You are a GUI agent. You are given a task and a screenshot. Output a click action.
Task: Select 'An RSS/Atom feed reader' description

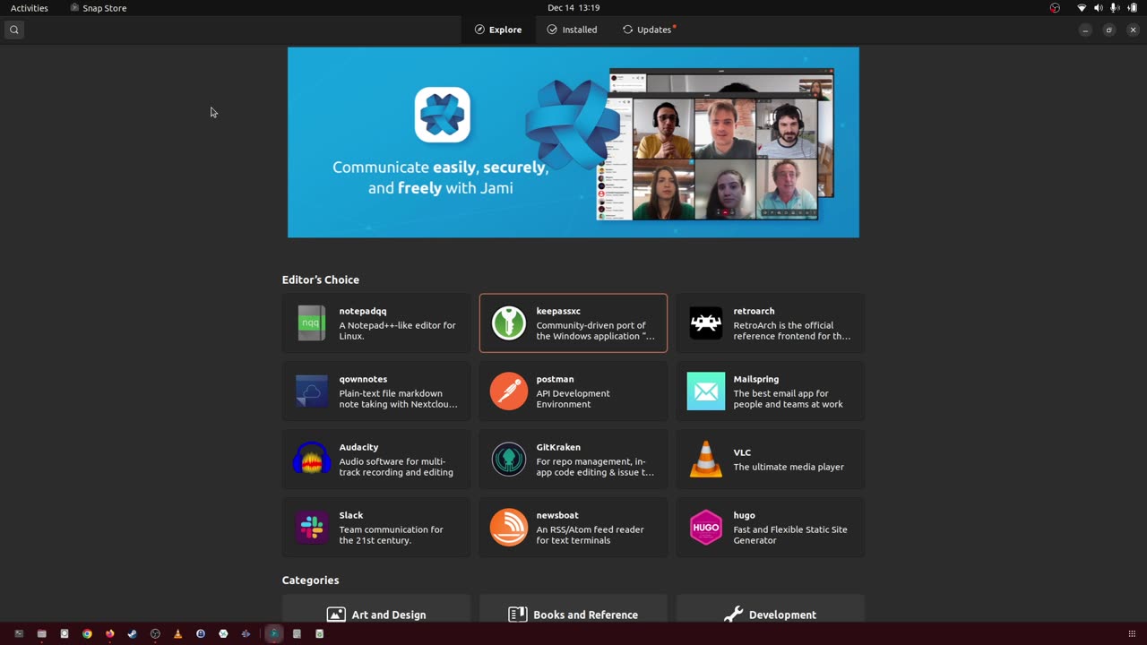click(x=590, y=529)
